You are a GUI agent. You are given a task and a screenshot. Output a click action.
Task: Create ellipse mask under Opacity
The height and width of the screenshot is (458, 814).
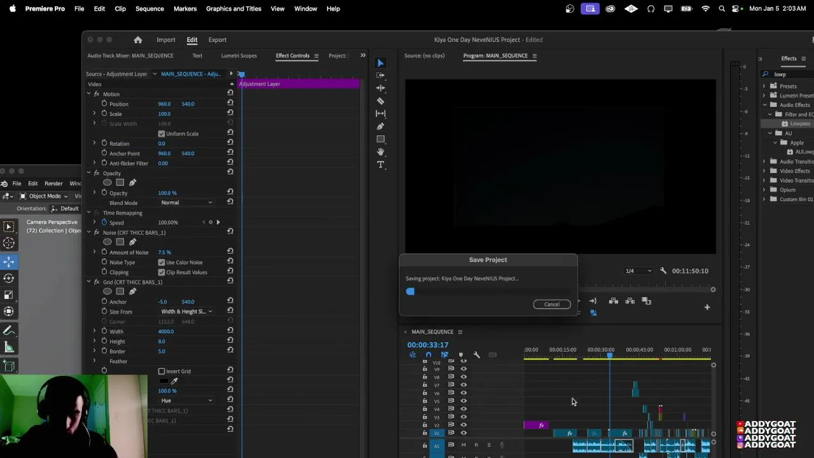tap(107, 183)
